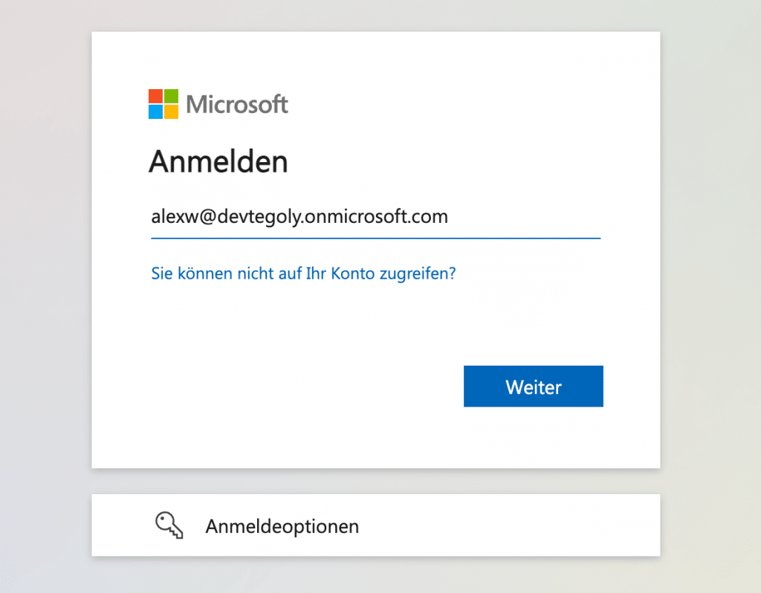Click the green square of the Microsoft logo
The height and width of the screenshot is (593, 761).
(x=171, y=97)
